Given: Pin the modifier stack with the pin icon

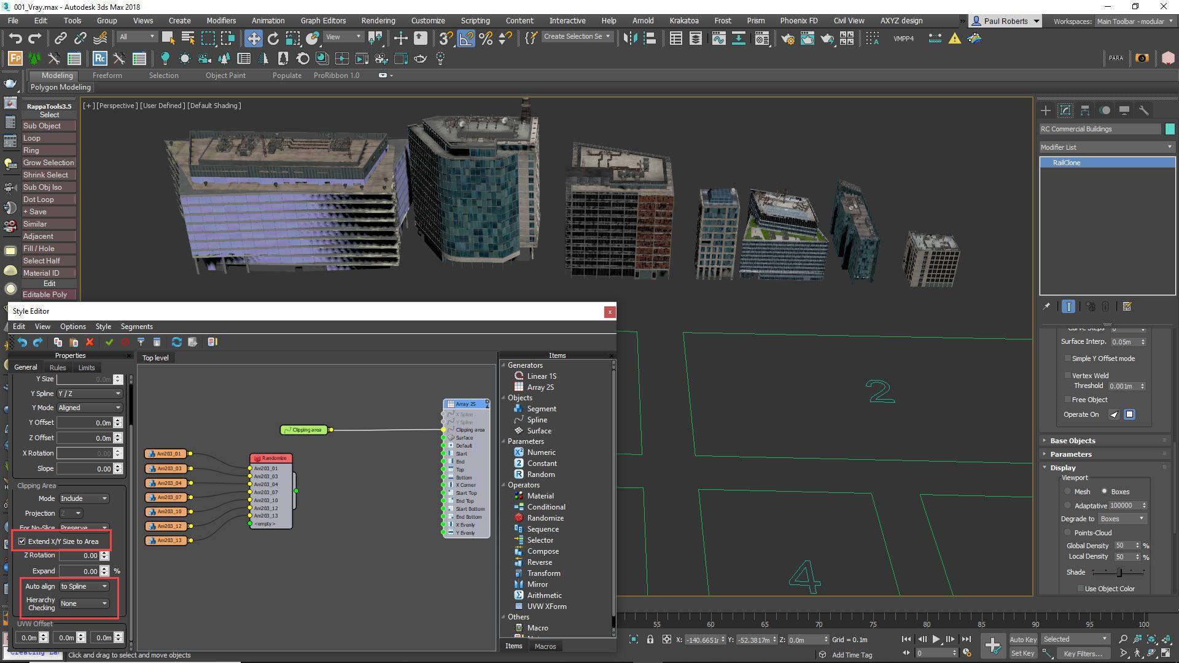Looking at the screenshot, I should tap(1047, 307).
